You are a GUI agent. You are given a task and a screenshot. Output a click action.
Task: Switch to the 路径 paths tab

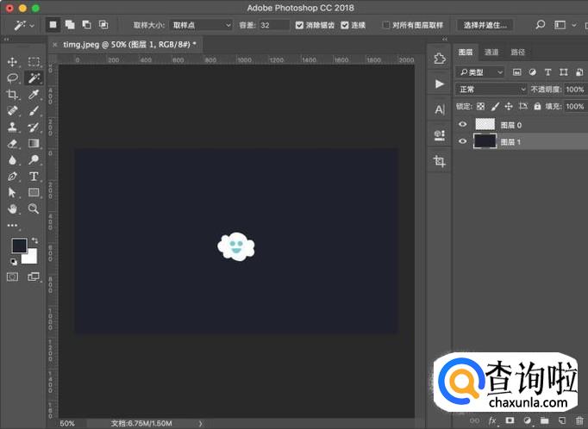[x=517, y=53]
